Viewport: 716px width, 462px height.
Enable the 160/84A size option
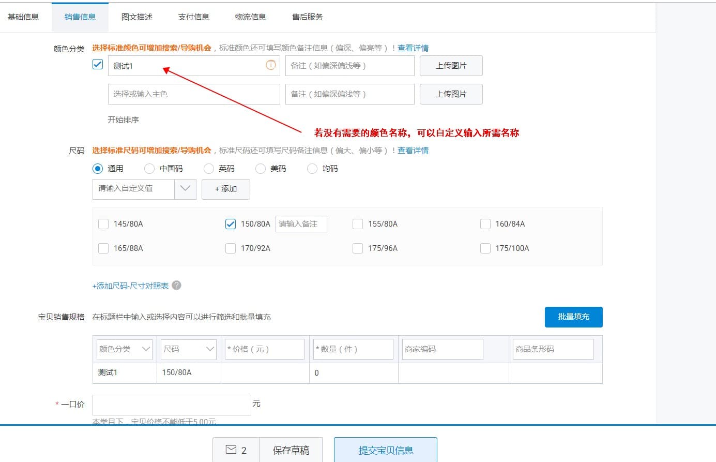[485, 223]
